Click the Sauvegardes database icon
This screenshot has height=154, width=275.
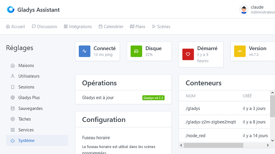pos(13,108)
